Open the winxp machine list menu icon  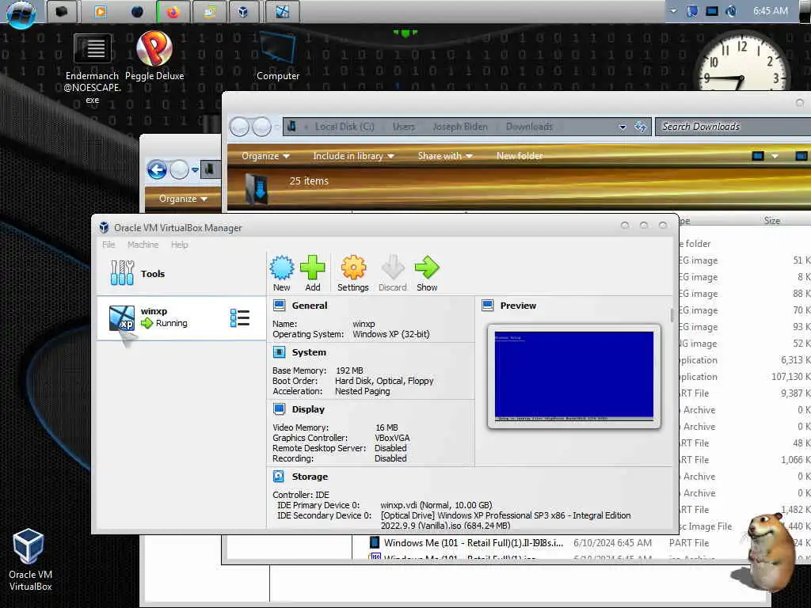click(239, 318)
